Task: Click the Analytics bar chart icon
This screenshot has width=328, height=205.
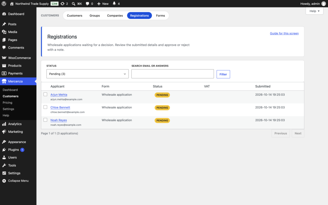Action: pos(4,124)
